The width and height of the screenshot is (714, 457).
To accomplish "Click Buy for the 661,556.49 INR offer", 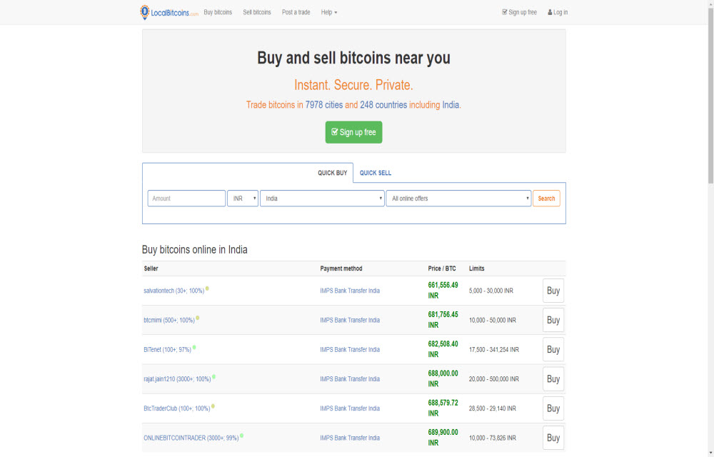I will click(553, 291).
